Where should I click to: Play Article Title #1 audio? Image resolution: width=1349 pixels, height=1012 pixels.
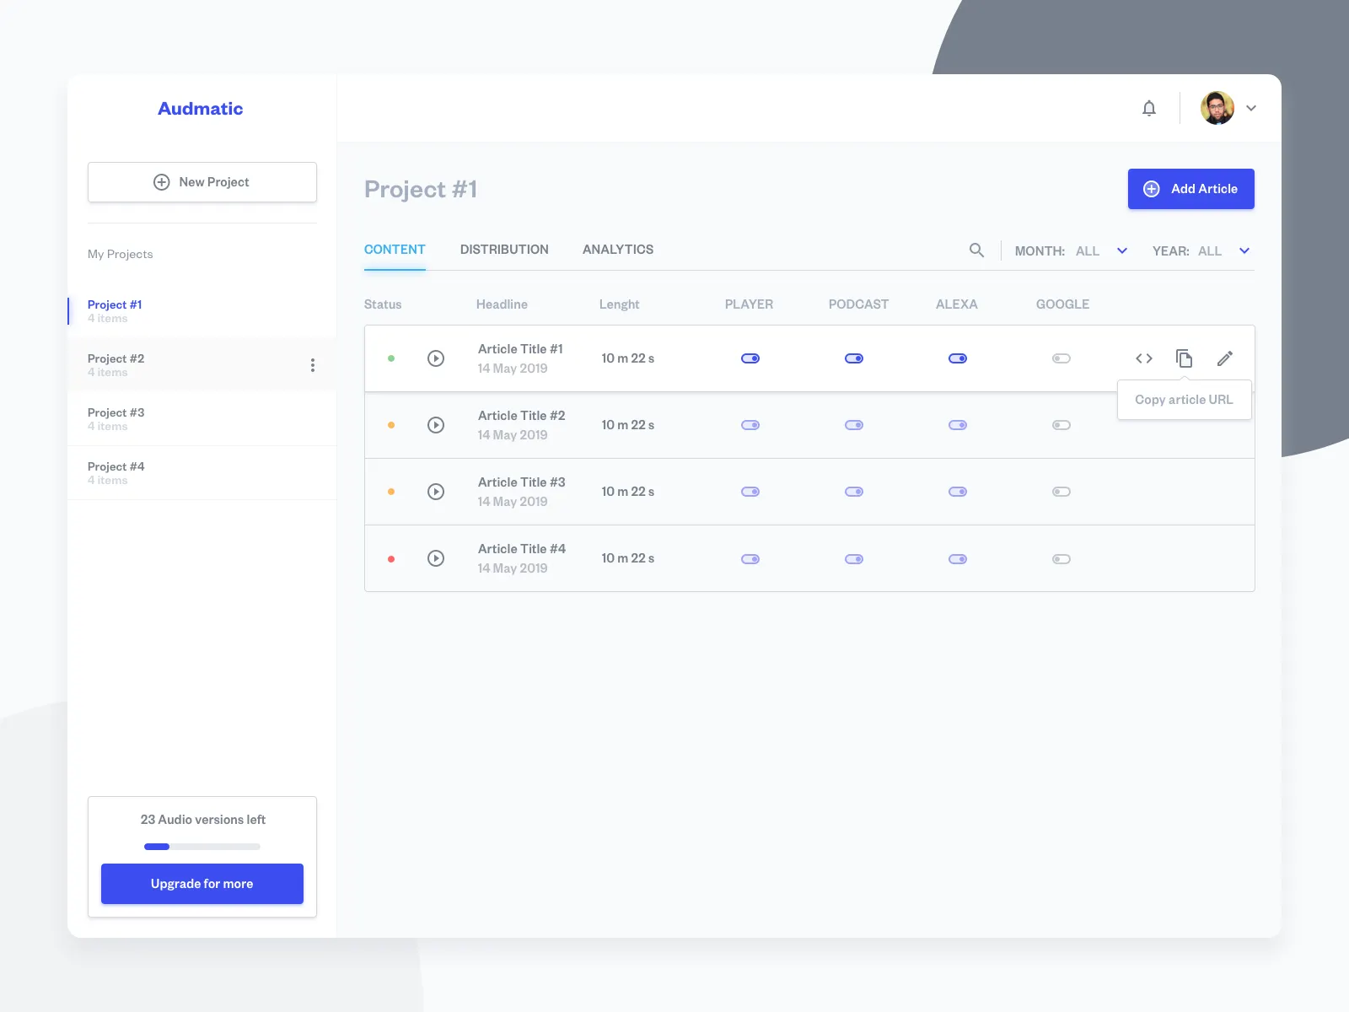436,358
